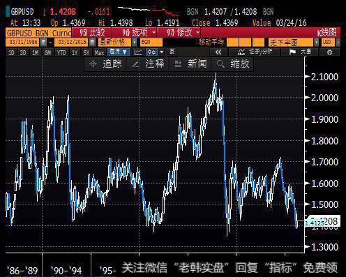Toggle the 表 table view

(x=172, y=52)
